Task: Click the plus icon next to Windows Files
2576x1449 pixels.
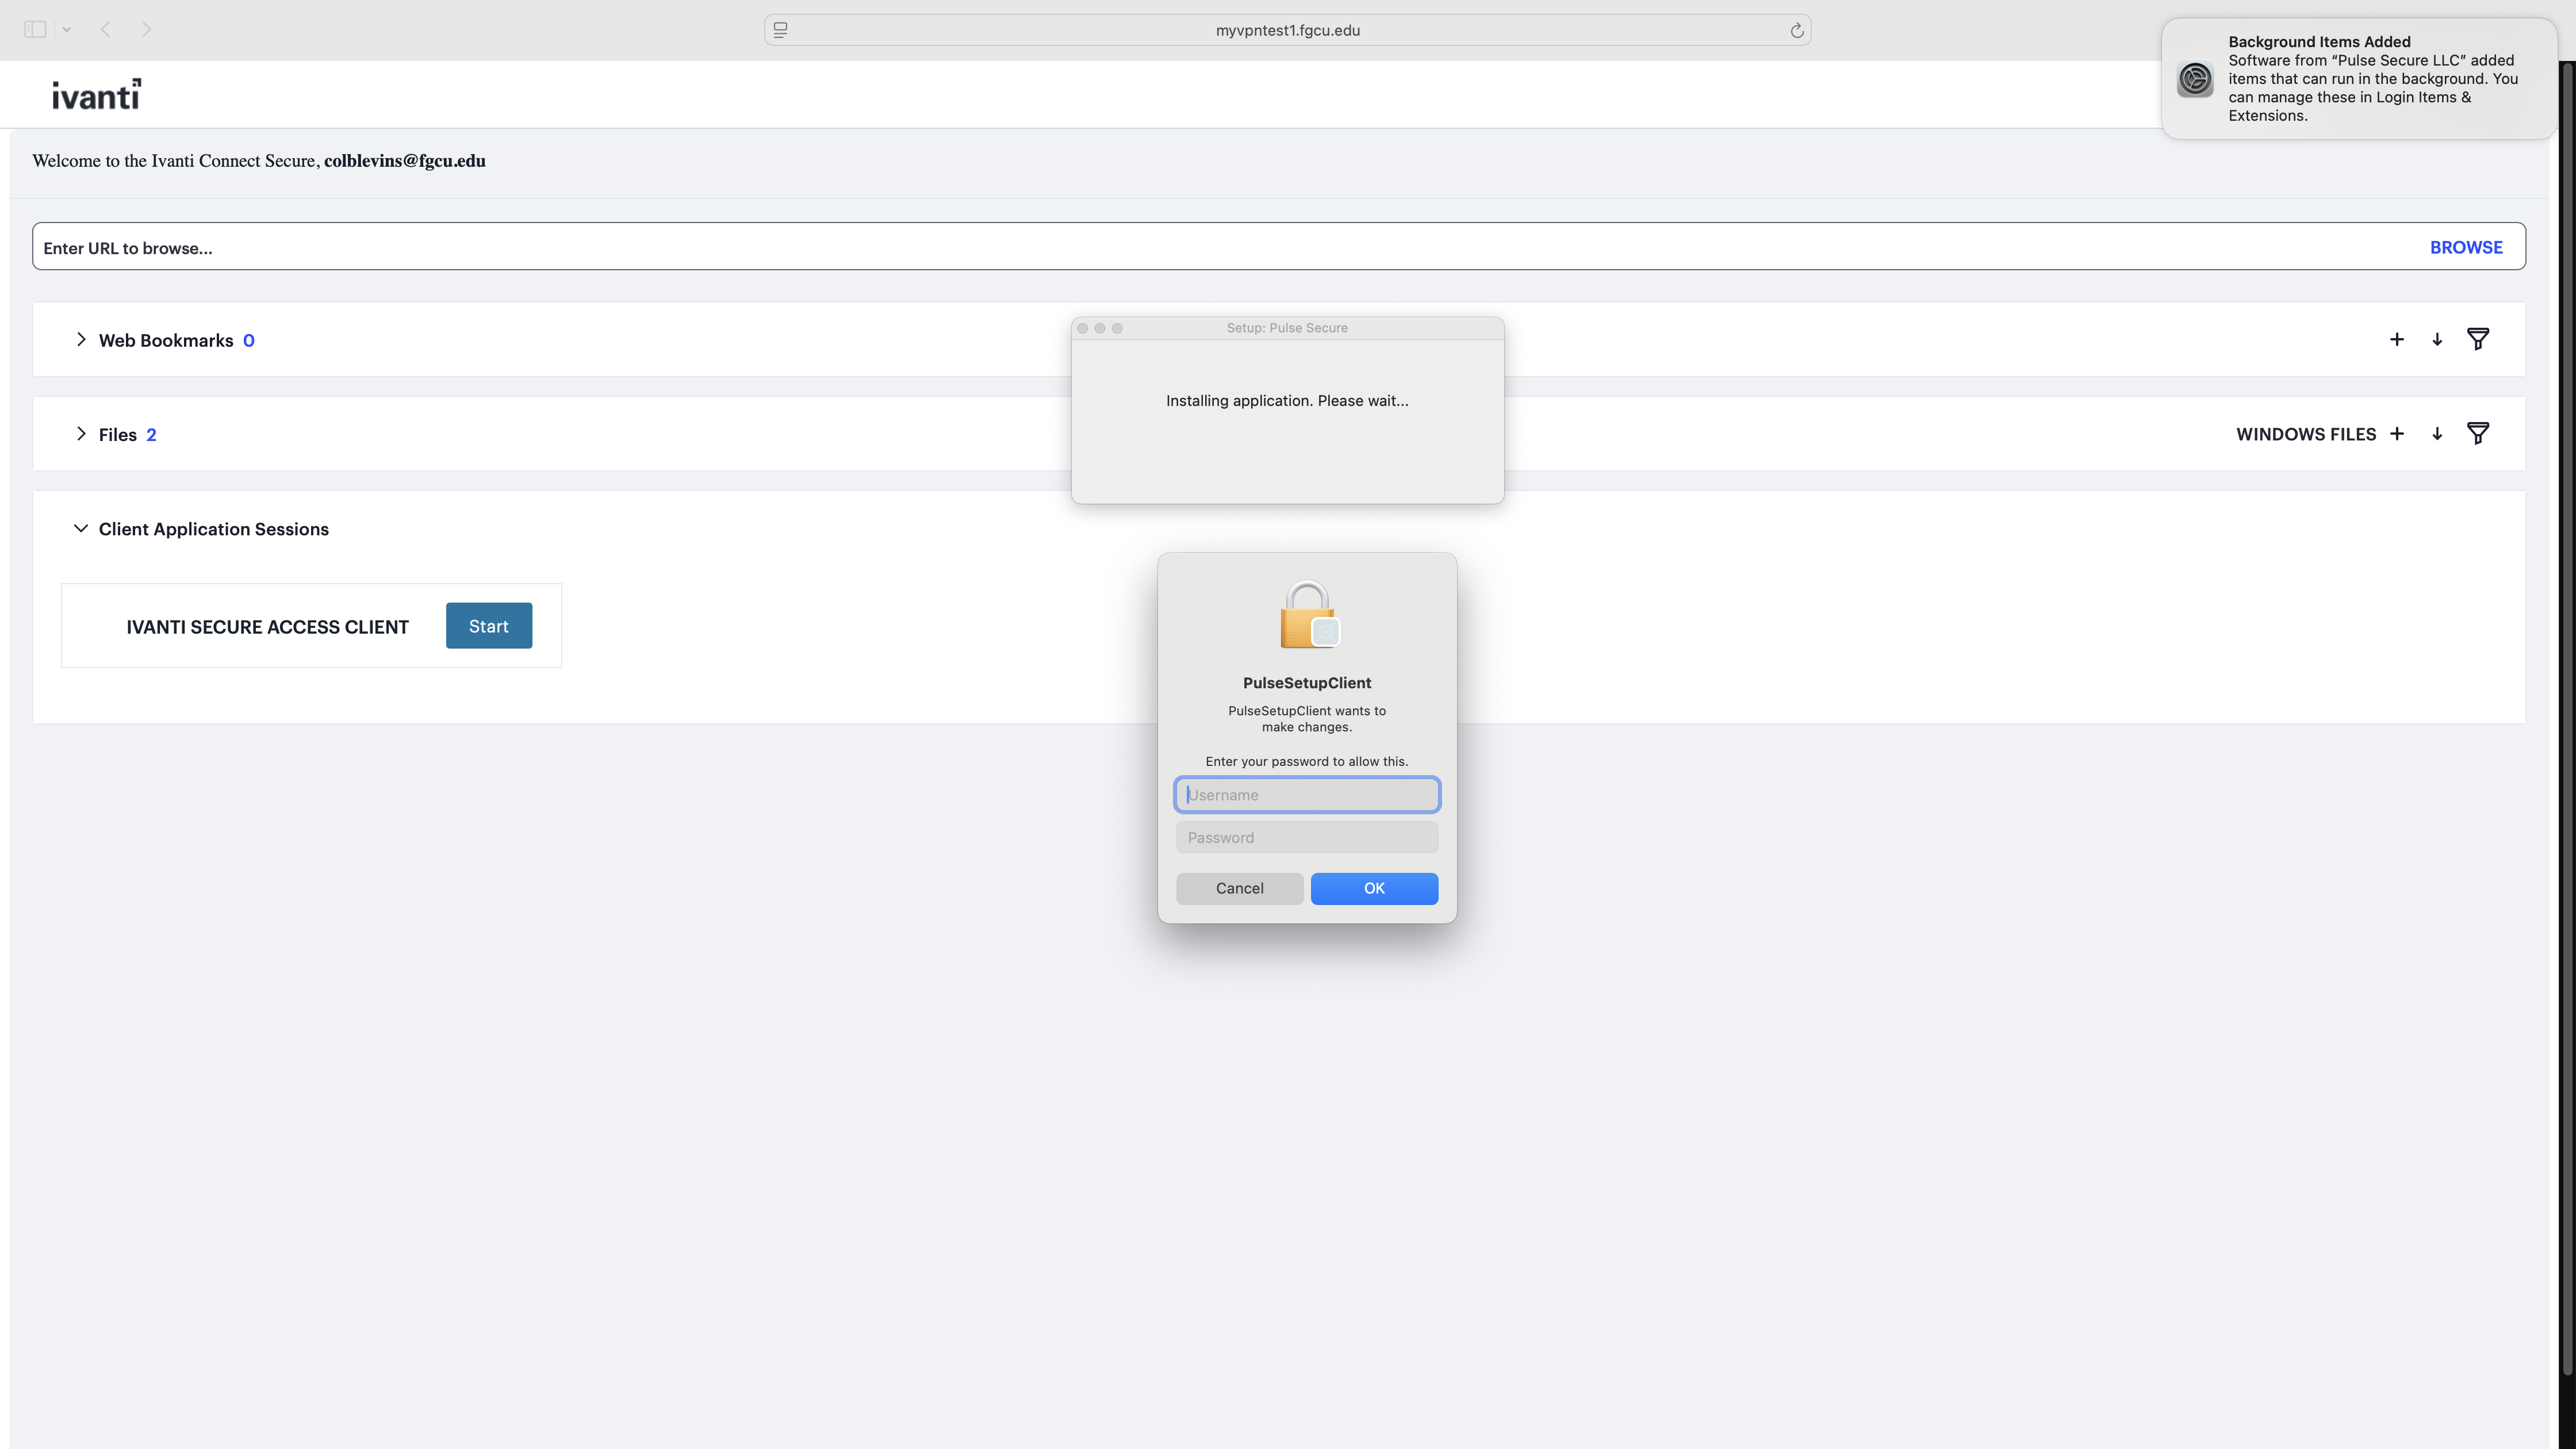Action: pos(2396,434)
